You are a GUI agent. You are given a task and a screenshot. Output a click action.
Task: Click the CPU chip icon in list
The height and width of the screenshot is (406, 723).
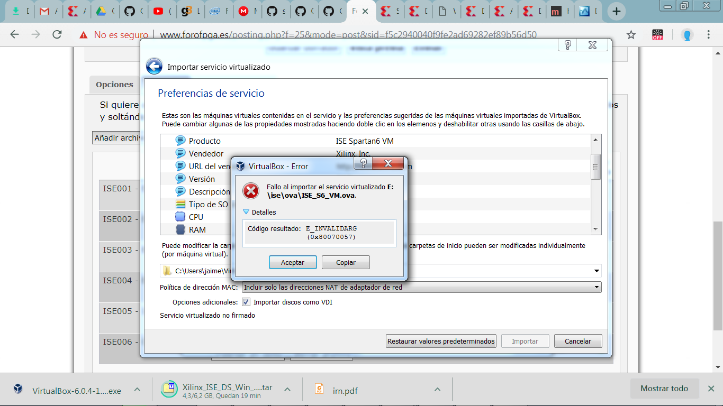180,217
